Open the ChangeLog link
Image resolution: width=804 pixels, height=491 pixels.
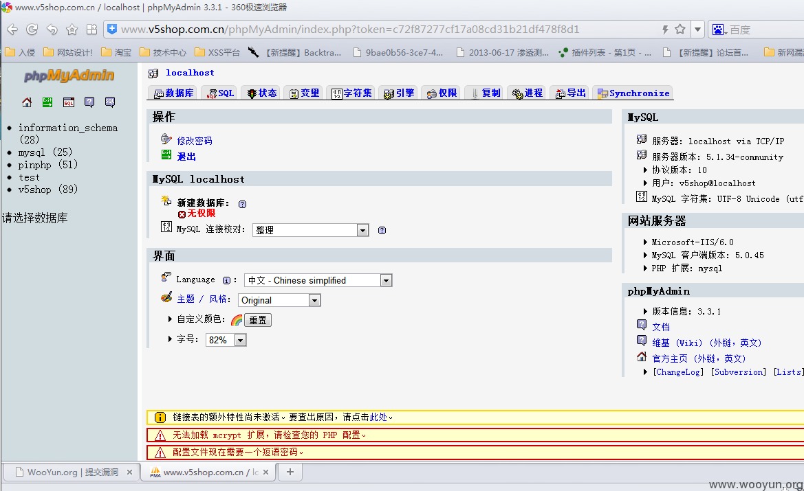tap(678, 372)
